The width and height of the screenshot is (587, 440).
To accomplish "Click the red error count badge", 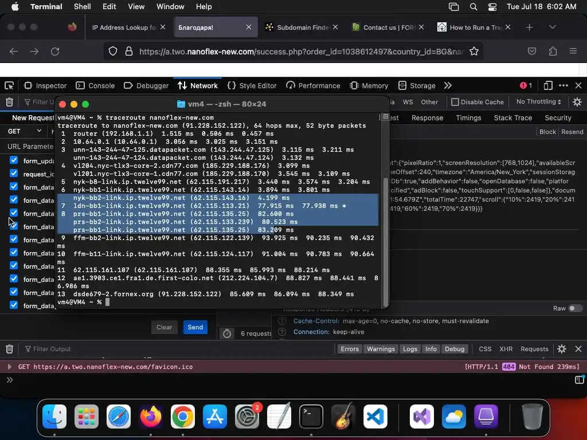I will [x=526, y=86].
